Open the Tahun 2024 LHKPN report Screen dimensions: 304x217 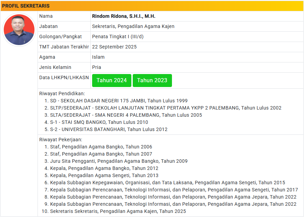click(112, 81)
